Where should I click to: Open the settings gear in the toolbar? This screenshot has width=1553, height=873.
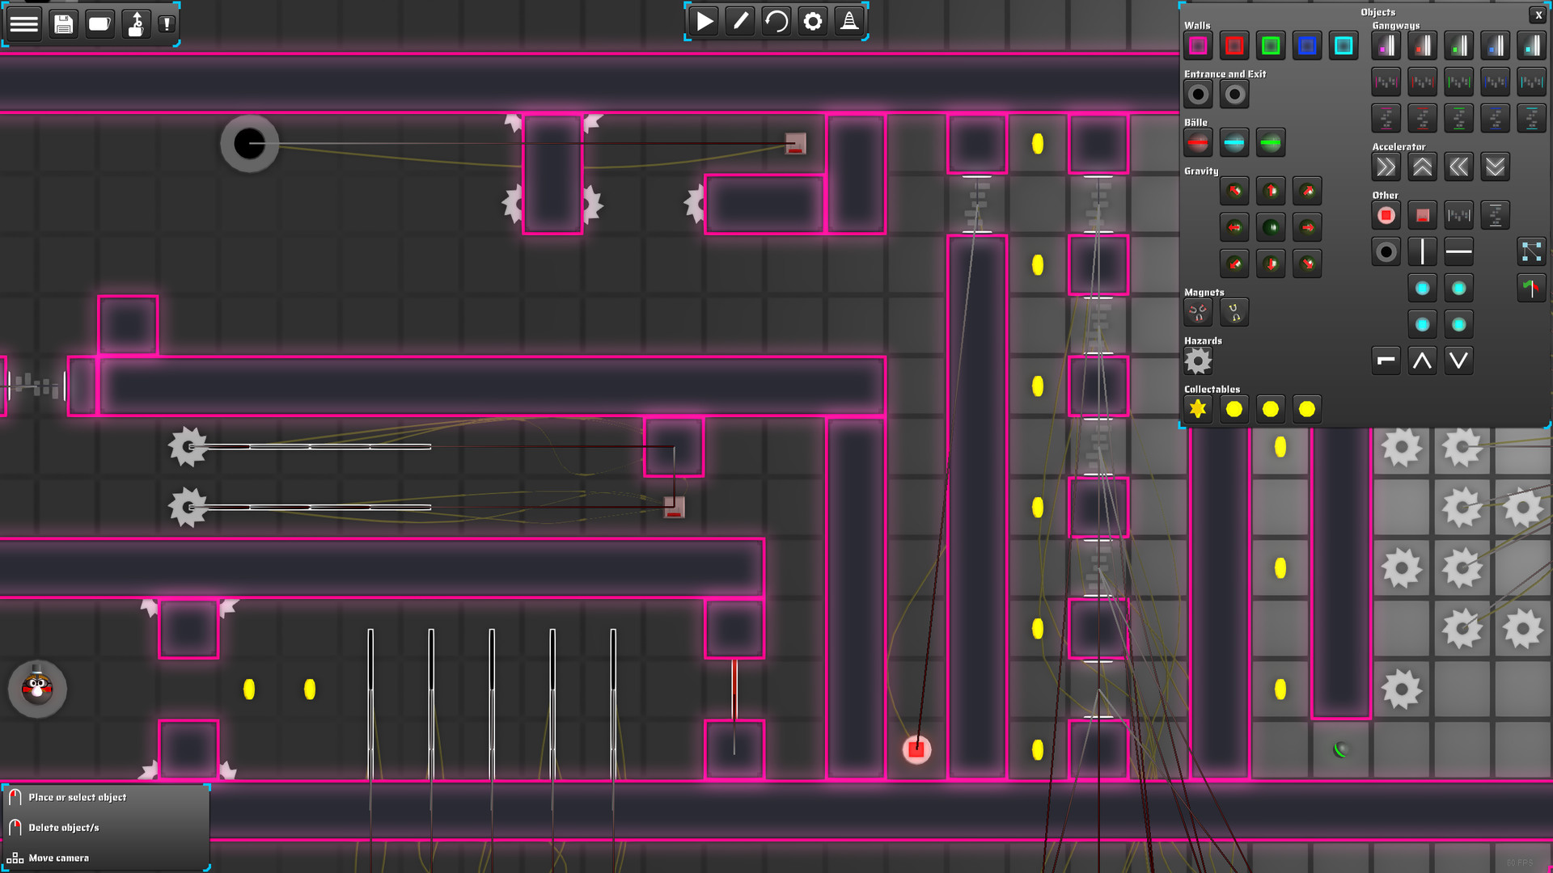(813, 21)
